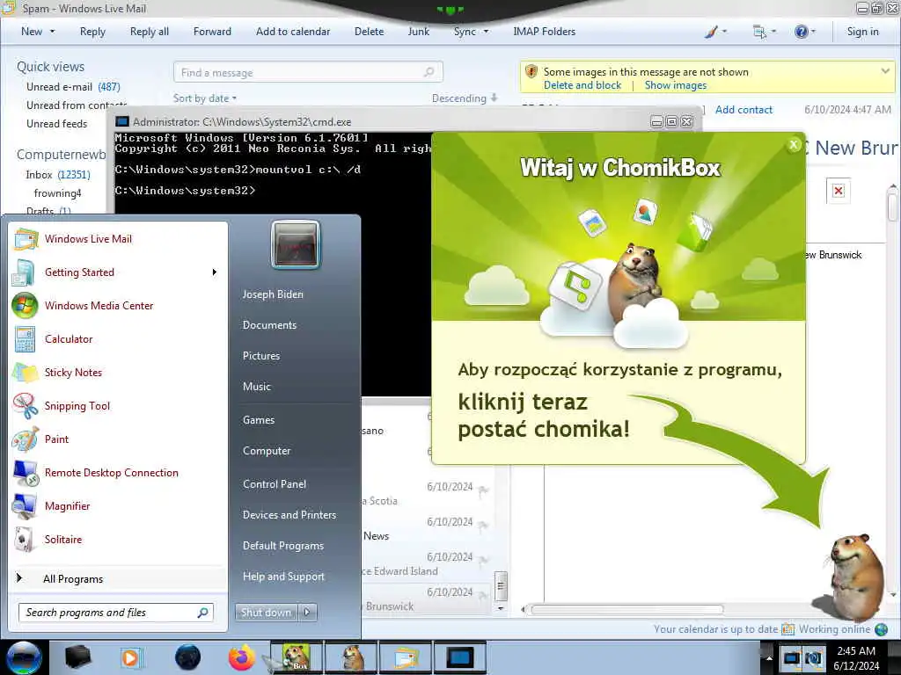
Task: Open Calculator from the Start menu
Action: click(69, 338)
